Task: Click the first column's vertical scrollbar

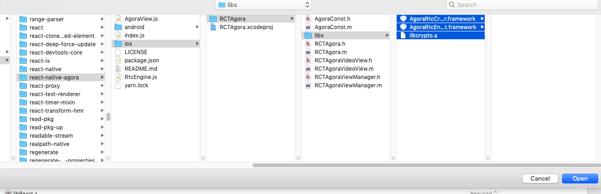Action: tap(108, 117)
